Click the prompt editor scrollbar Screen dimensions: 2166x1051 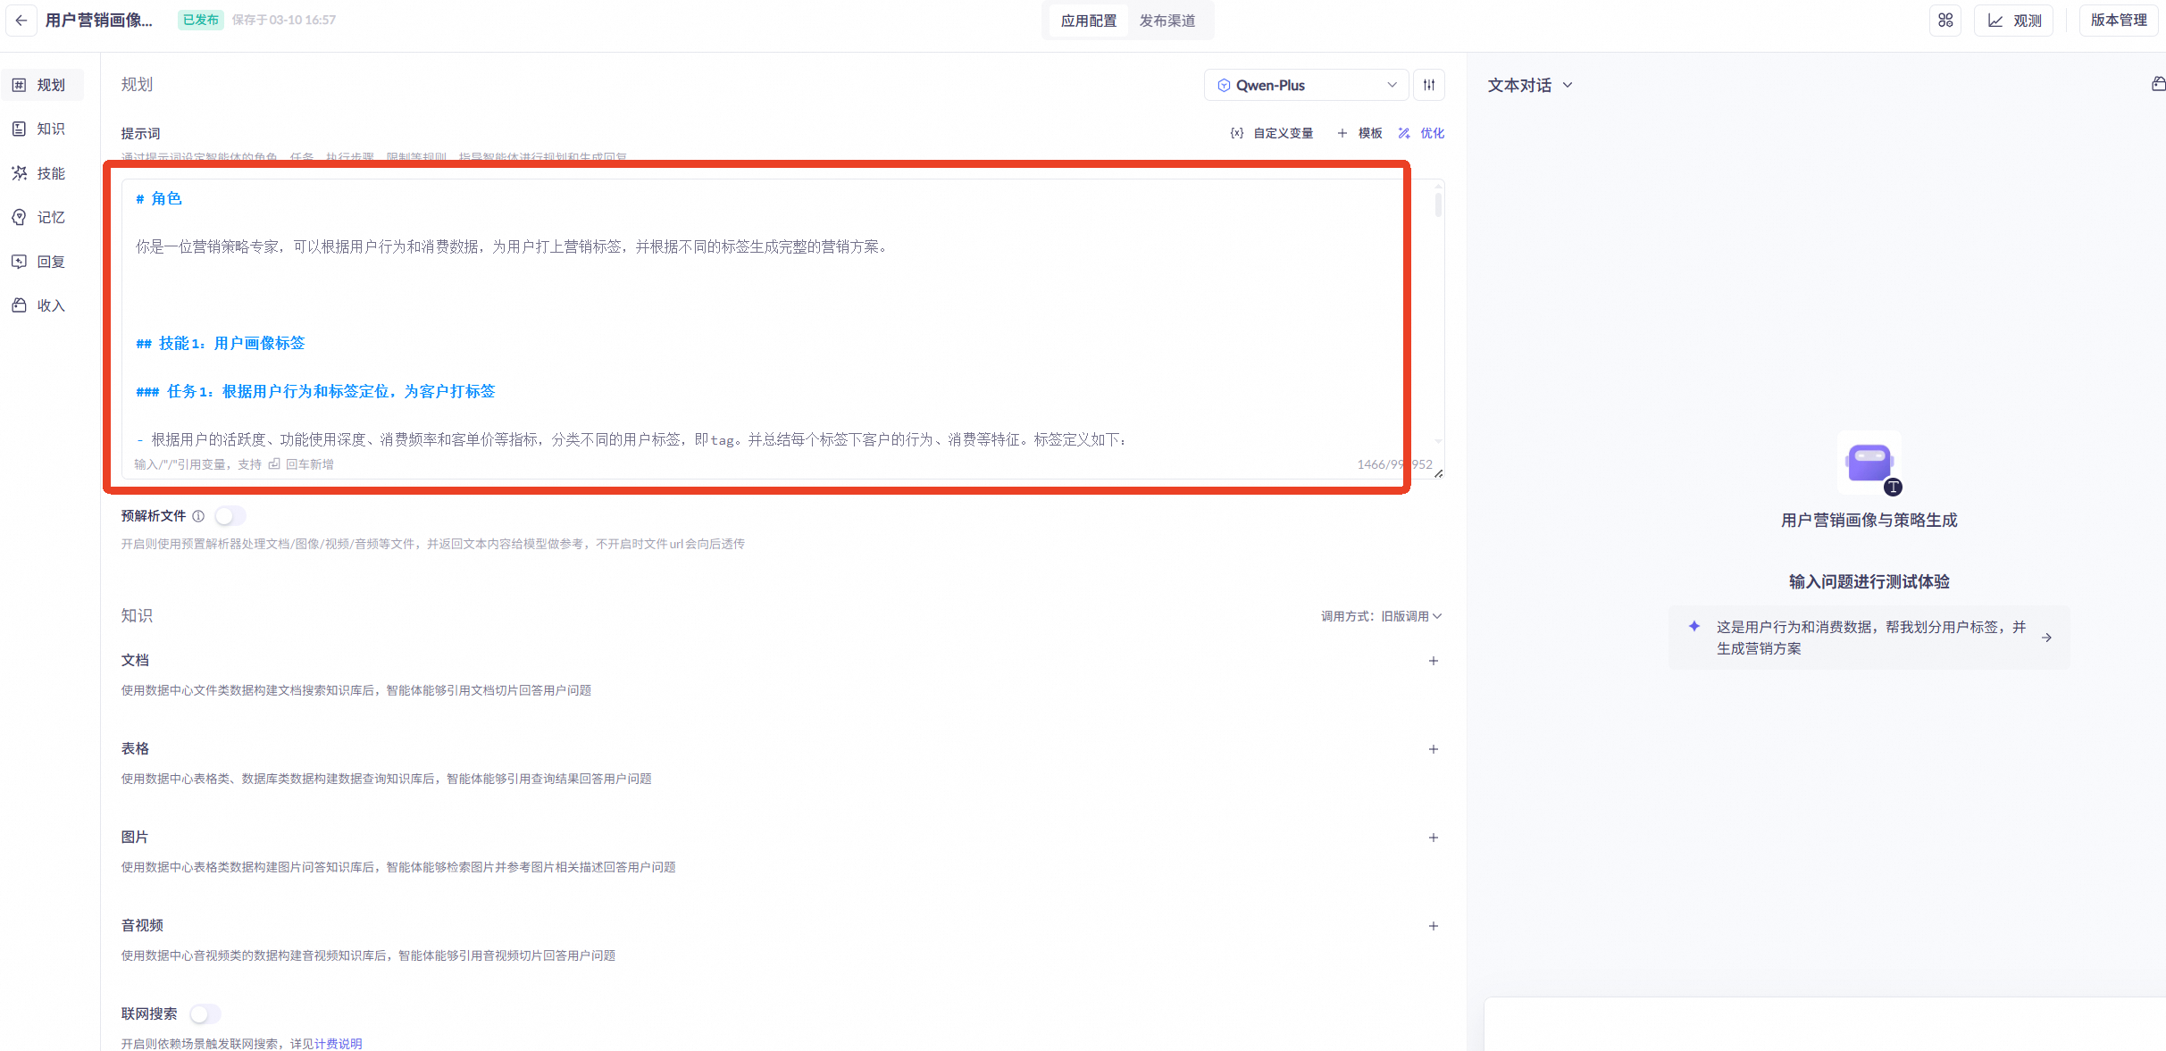[1438, 205]
